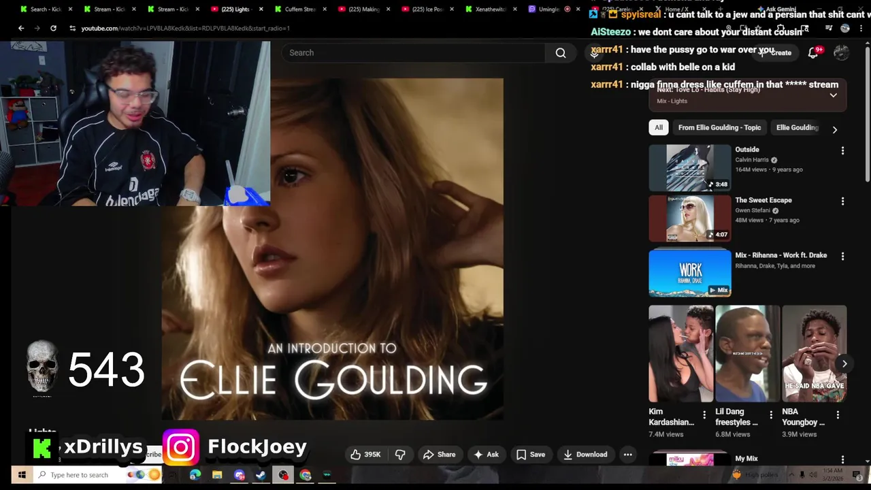Open Discord from the taskbar

point(240,475)
